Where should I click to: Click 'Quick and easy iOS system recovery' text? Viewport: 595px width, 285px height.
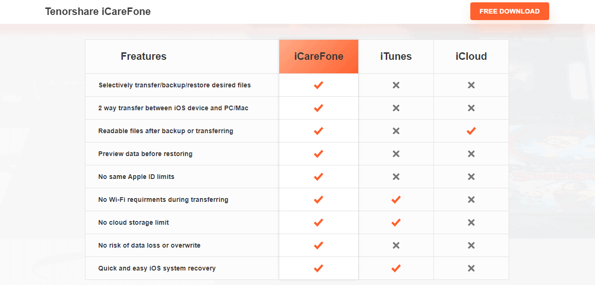click(x=157, y=268)
